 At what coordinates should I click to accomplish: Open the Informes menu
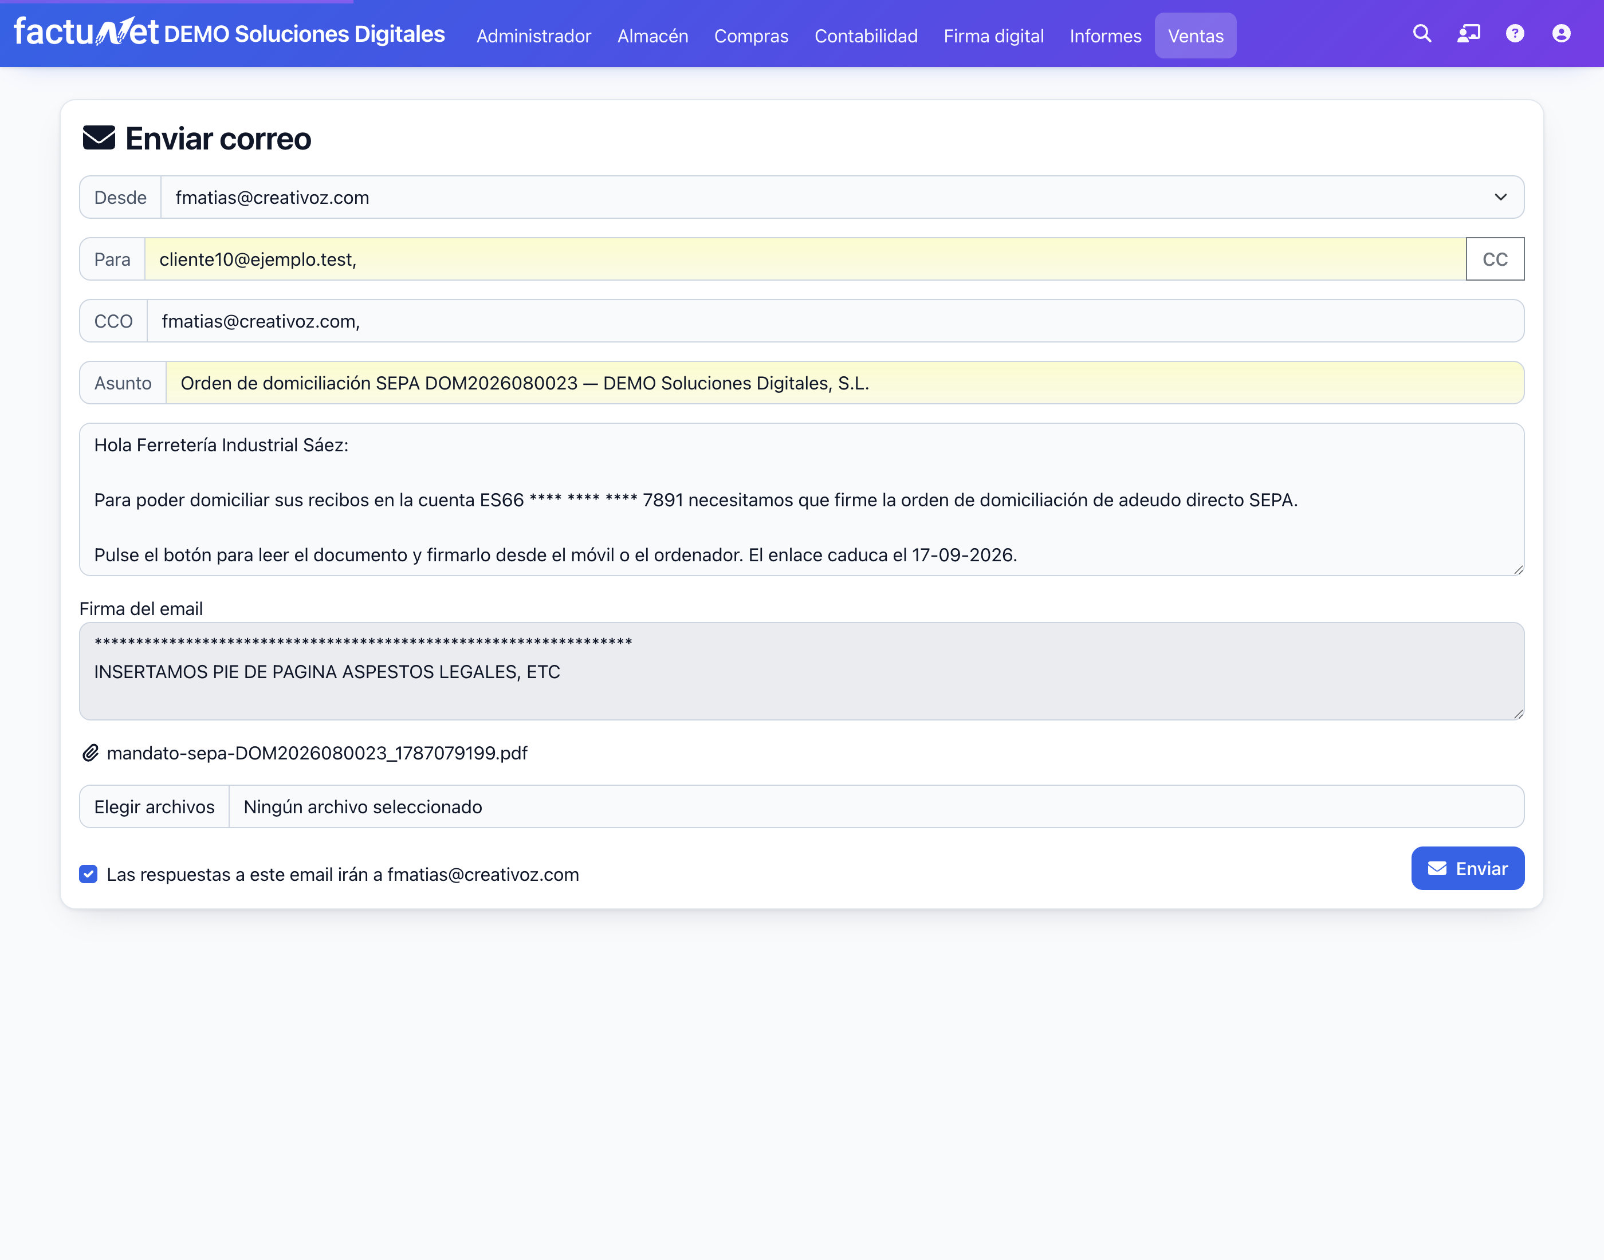(1105, 36)
